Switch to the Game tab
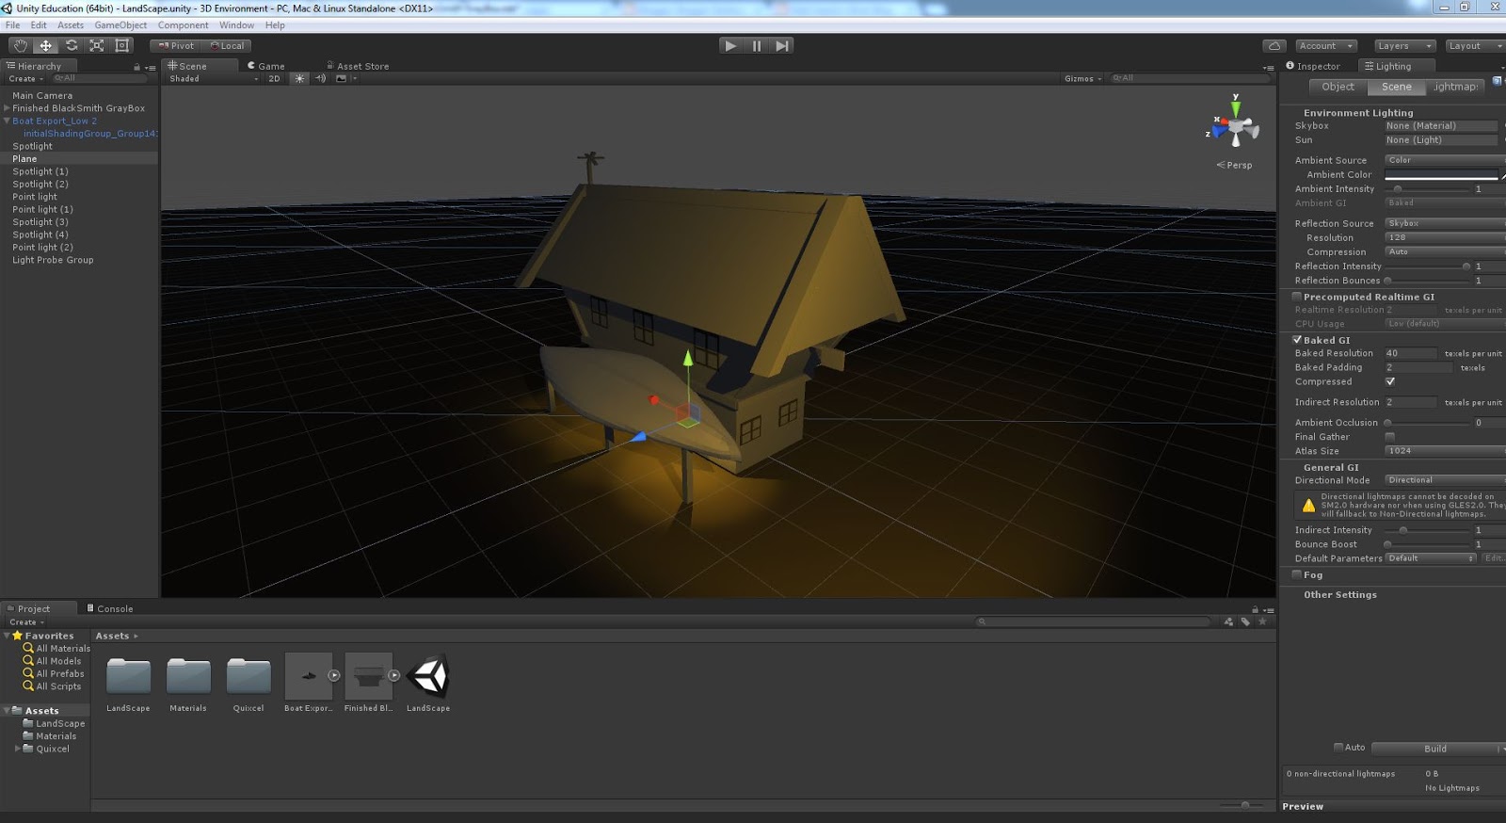This screenshot has width=1506, height=823. click(265, 66)
